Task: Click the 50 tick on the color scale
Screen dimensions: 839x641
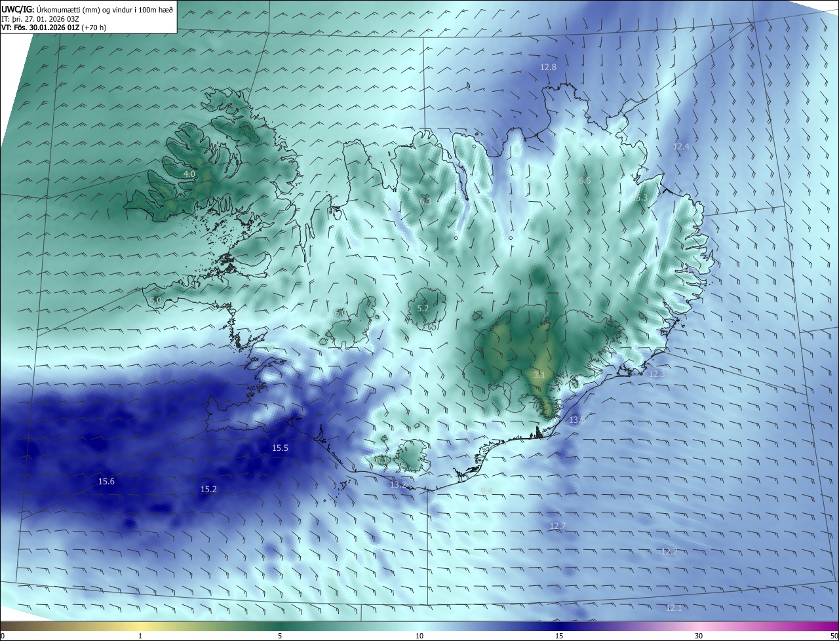Action: [834, 636]
